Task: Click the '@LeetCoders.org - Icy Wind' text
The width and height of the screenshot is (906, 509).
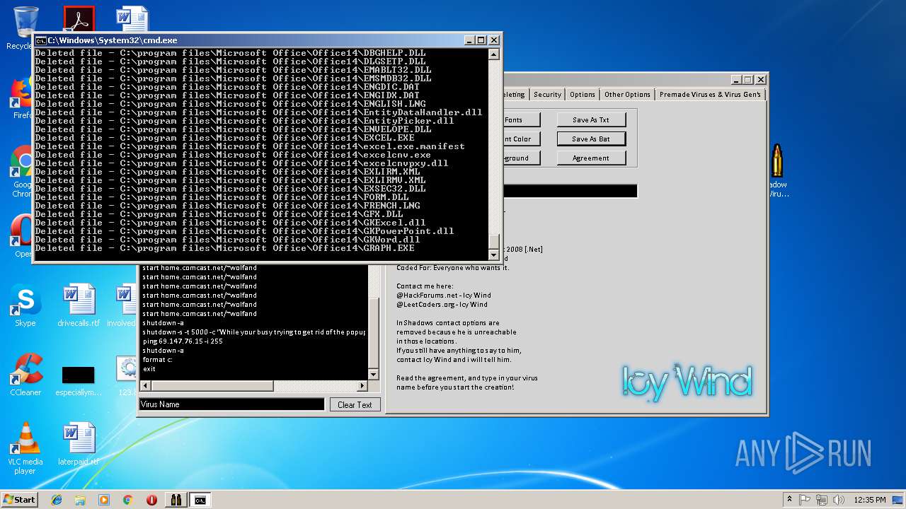Action: 442,305
